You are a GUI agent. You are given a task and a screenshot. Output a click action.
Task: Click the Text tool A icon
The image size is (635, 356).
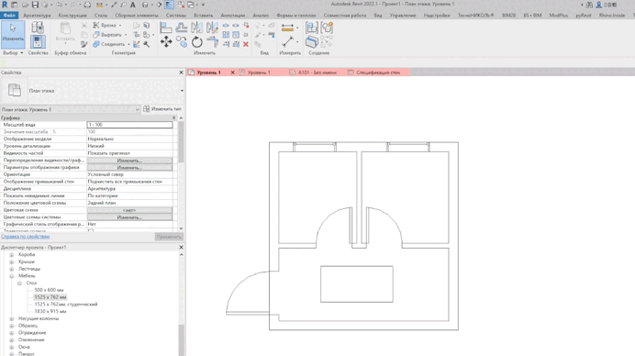point(132,5)
